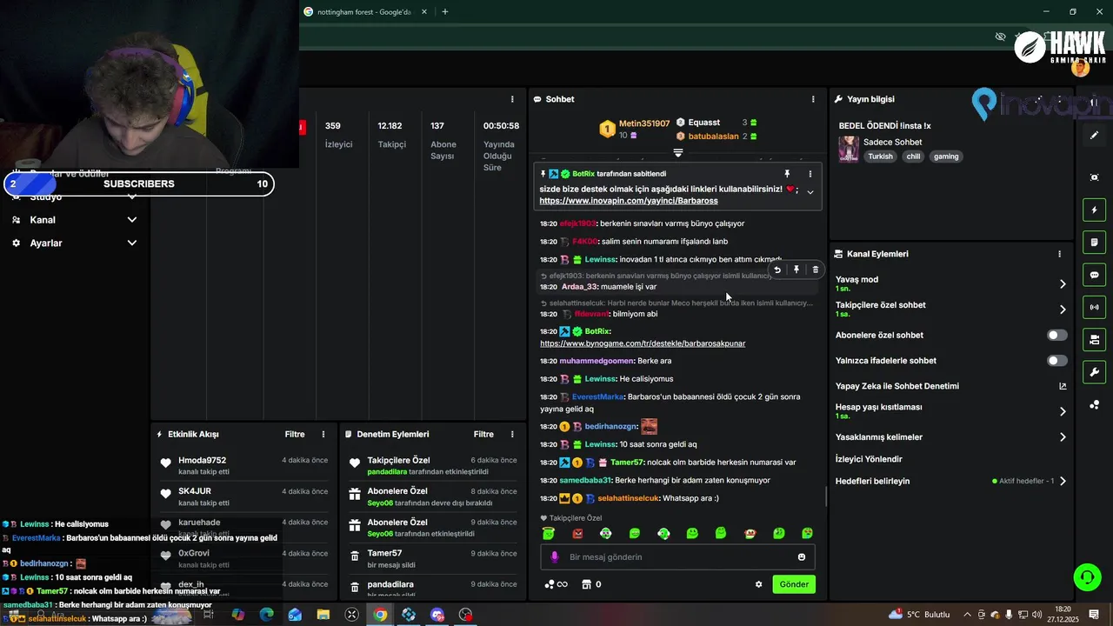The width and height of the screenshot is (1113, 626).
Task: Click the three-dots cluster icon in right sidebar
Action: click(x=1094, y=404)
